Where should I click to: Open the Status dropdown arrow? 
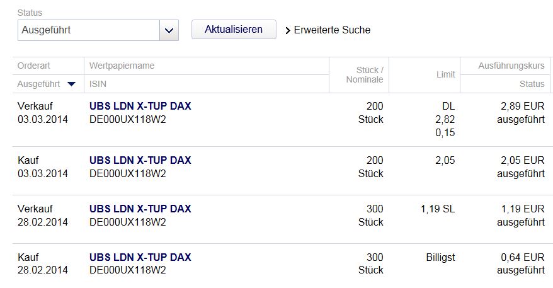[169, 30]
